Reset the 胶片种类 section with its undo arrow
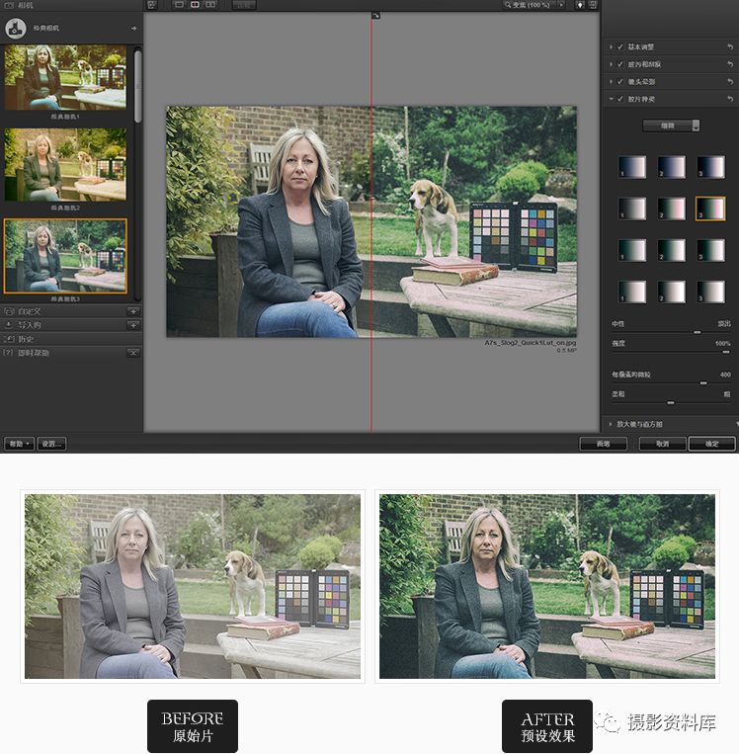The image size is (739, 754). 730,99
